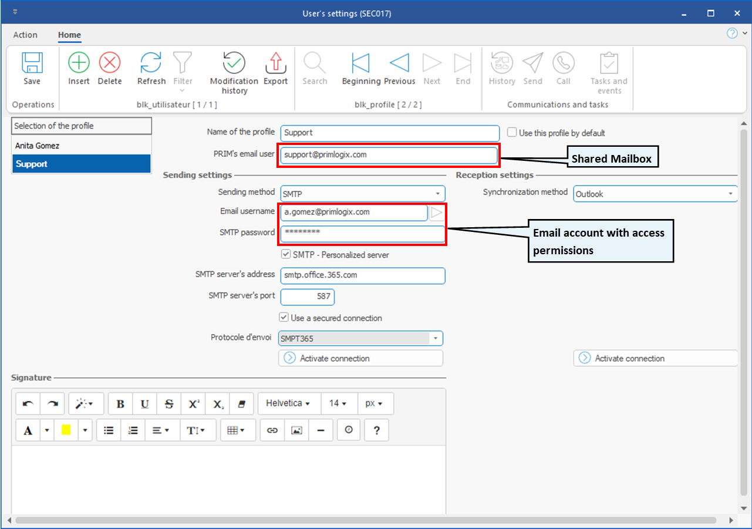Apply subscript formatting
The width and height of the screenshot is (752, 529).
click(x=218, y=404)
